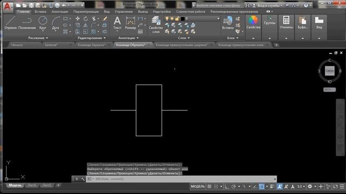This screenshot has width=346, height=194.
Task: Insert a table with the Table icon
Action: click(x=141, y=32)
